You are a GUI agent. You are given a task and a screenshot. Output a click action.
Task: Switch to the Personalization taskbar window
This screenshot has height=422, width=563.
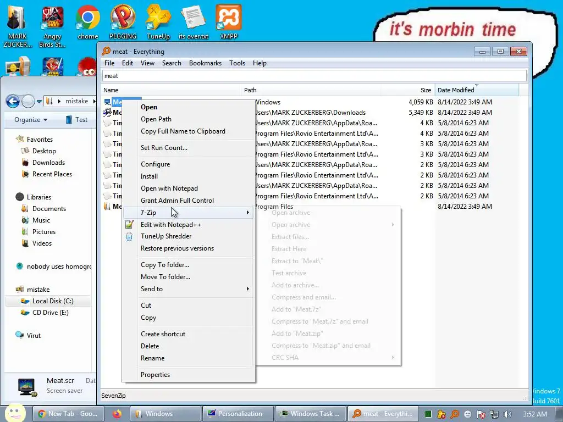[238, 414]
